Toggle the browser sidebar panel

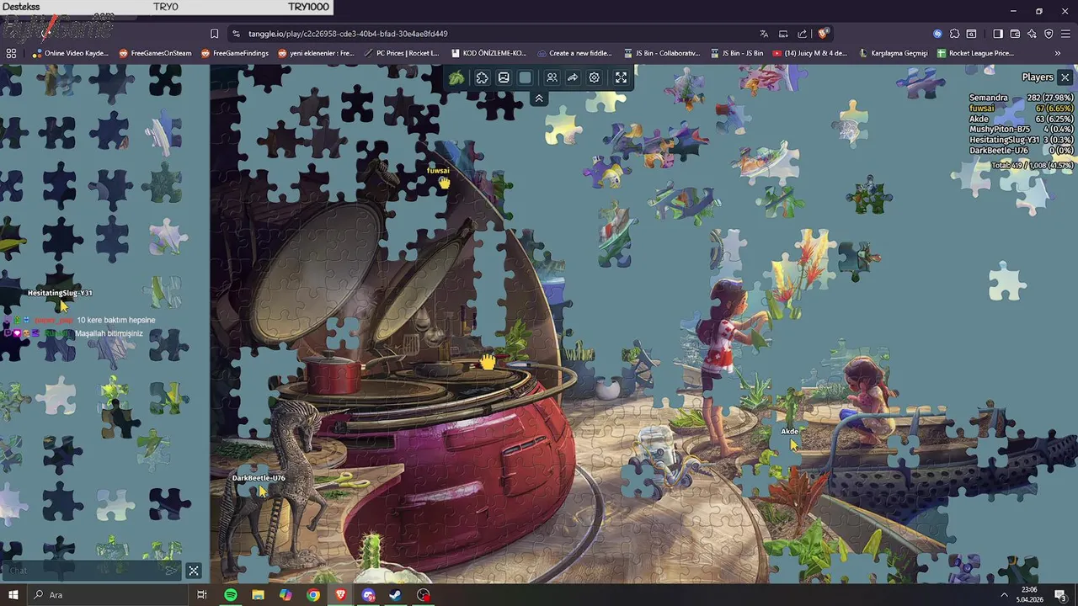click(x=998, y=34)
